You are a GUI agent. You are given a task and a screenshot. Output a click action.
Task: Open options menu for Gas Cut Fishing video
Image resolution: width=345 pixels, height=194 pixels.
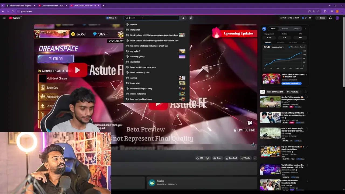click(308, 98)
